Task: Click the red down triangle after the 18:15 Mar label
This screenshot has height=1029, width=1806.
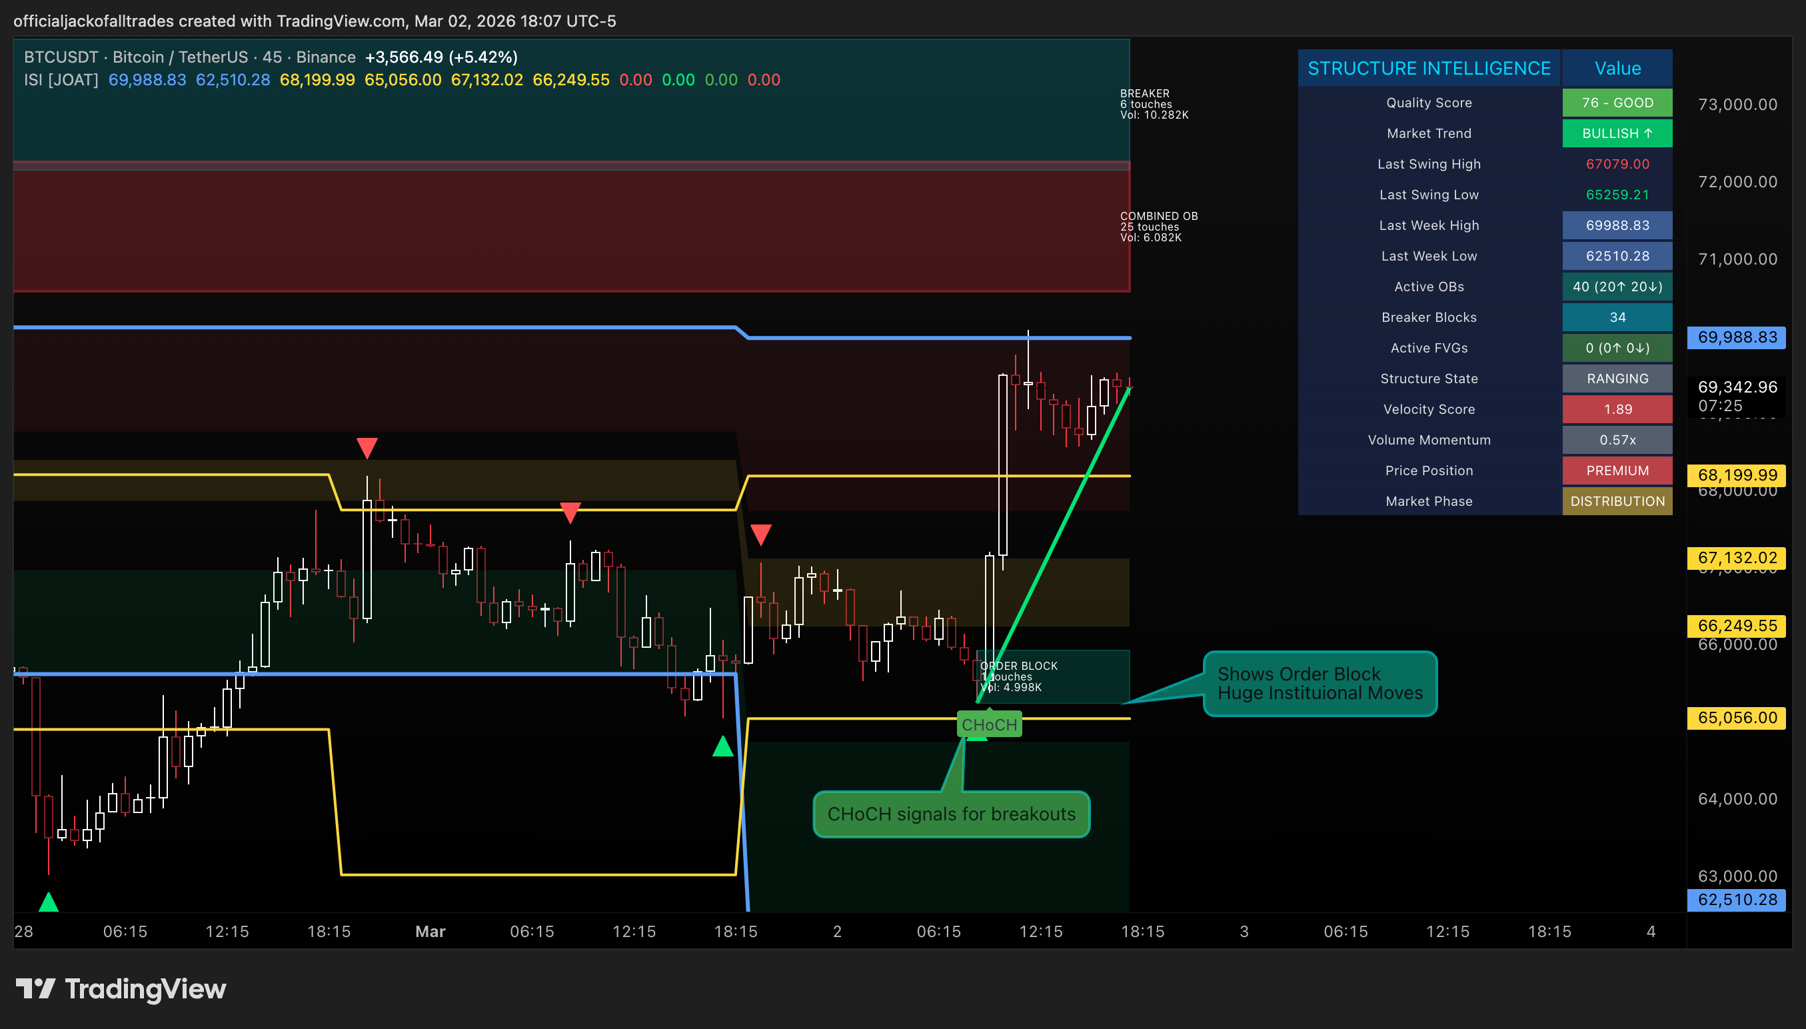Action: click(x=761, y=534)
